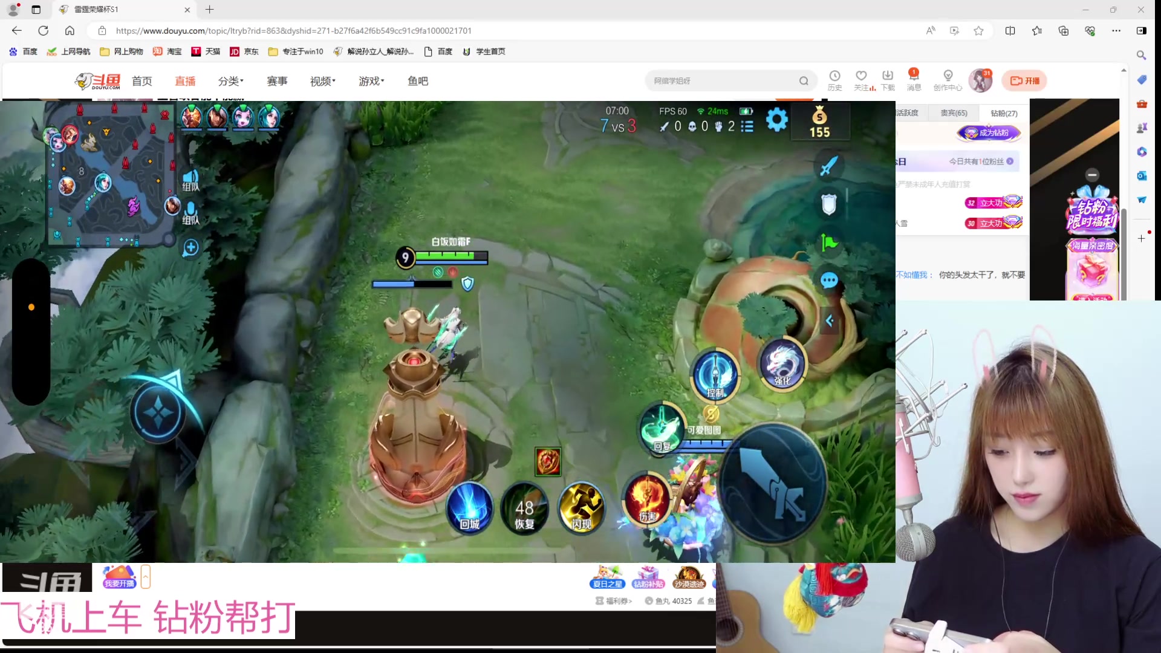The image size is (1161, 653).
Task: Open the 消息 messages icon
Action: [914, 80]
